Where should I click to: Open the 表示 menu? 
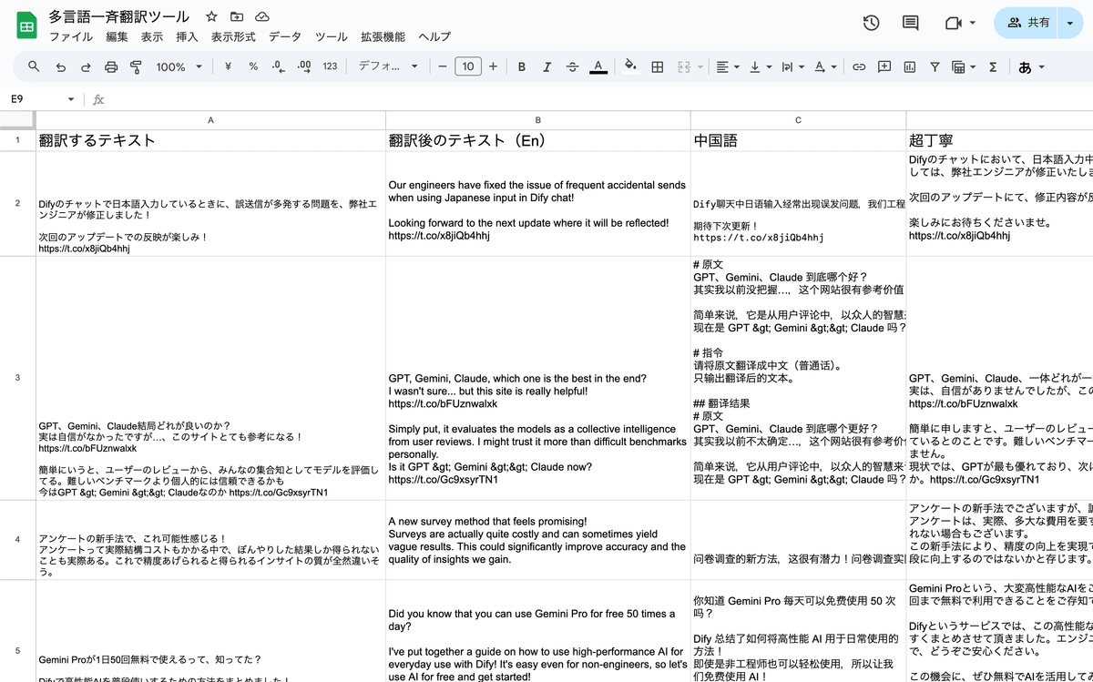pos(152,37)
